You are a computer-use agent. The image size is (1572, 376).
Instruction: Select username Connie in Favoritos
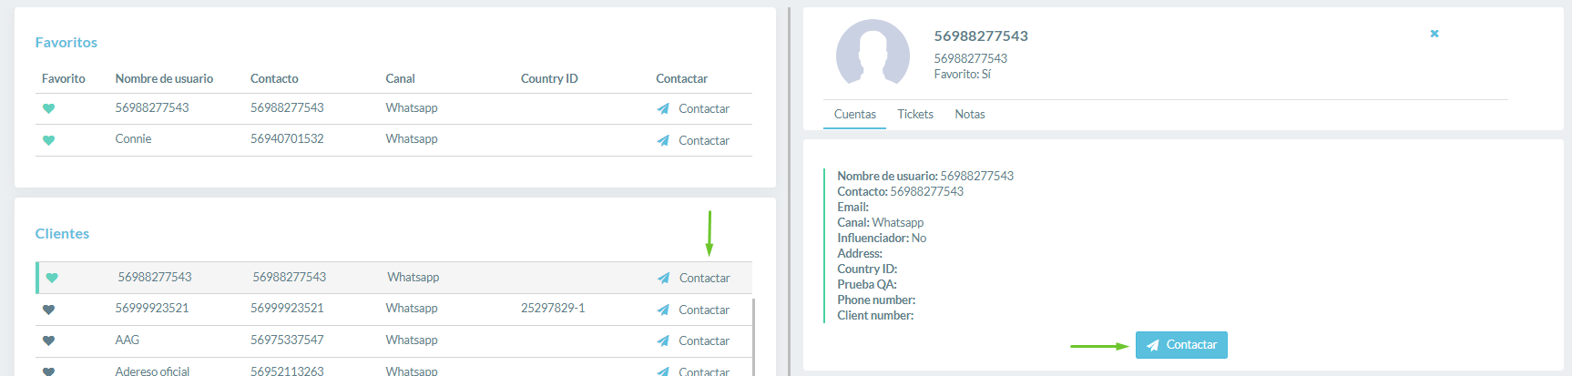(x=133, y=138)
